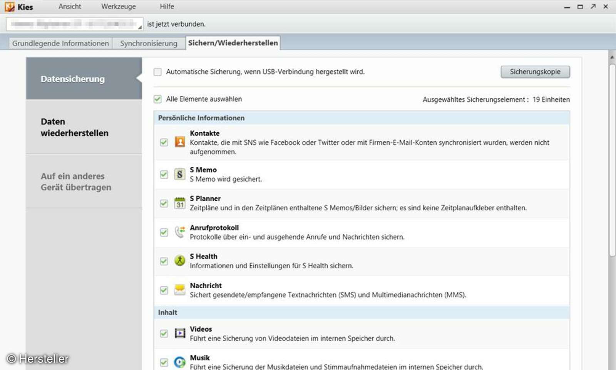Viewport: 616px width, 370px height.
Task: Uncheck Alle Elemente auswählen
Action: pyautogui.click(x=157, y=99)
